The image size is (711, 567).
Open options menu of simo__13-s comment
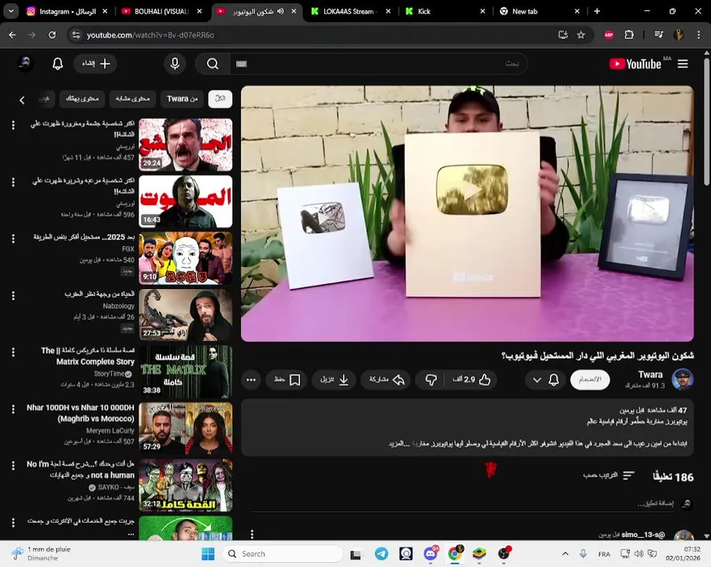pyautogui.click(x=252, y=535)
